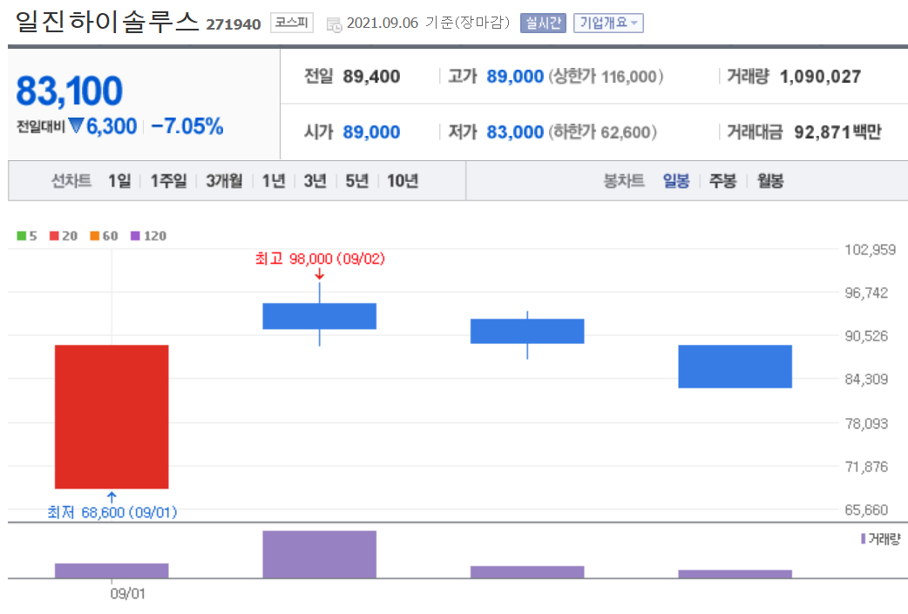Click the red 09/01 candlestick
The width and height of the screenshot is (908, 614).
[112, 416]
